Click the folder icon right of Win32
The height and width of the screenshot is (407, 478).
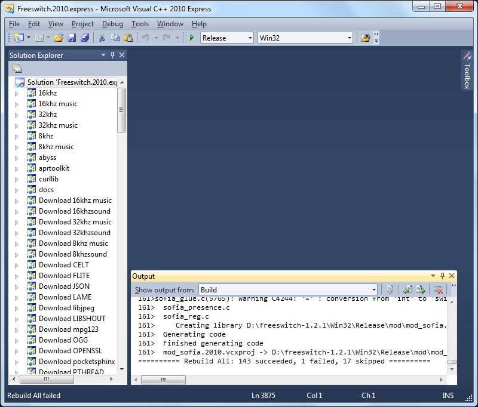(x=365, y=38)
